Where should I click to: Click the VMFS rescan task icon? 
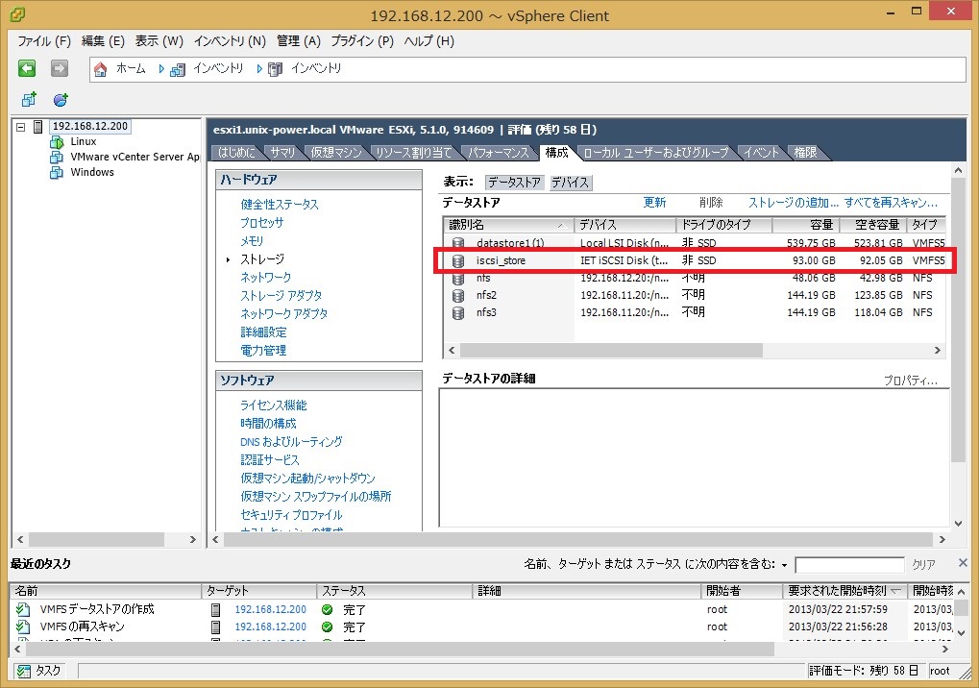[23, 627]
